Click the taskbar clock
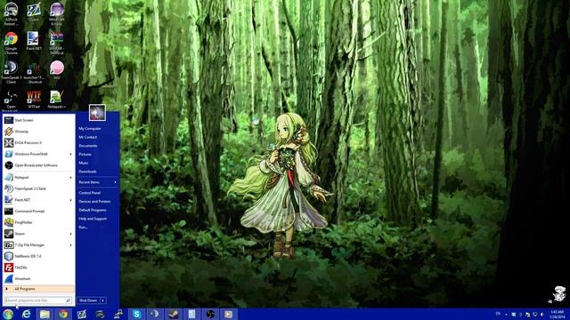 tap(556, 314)
